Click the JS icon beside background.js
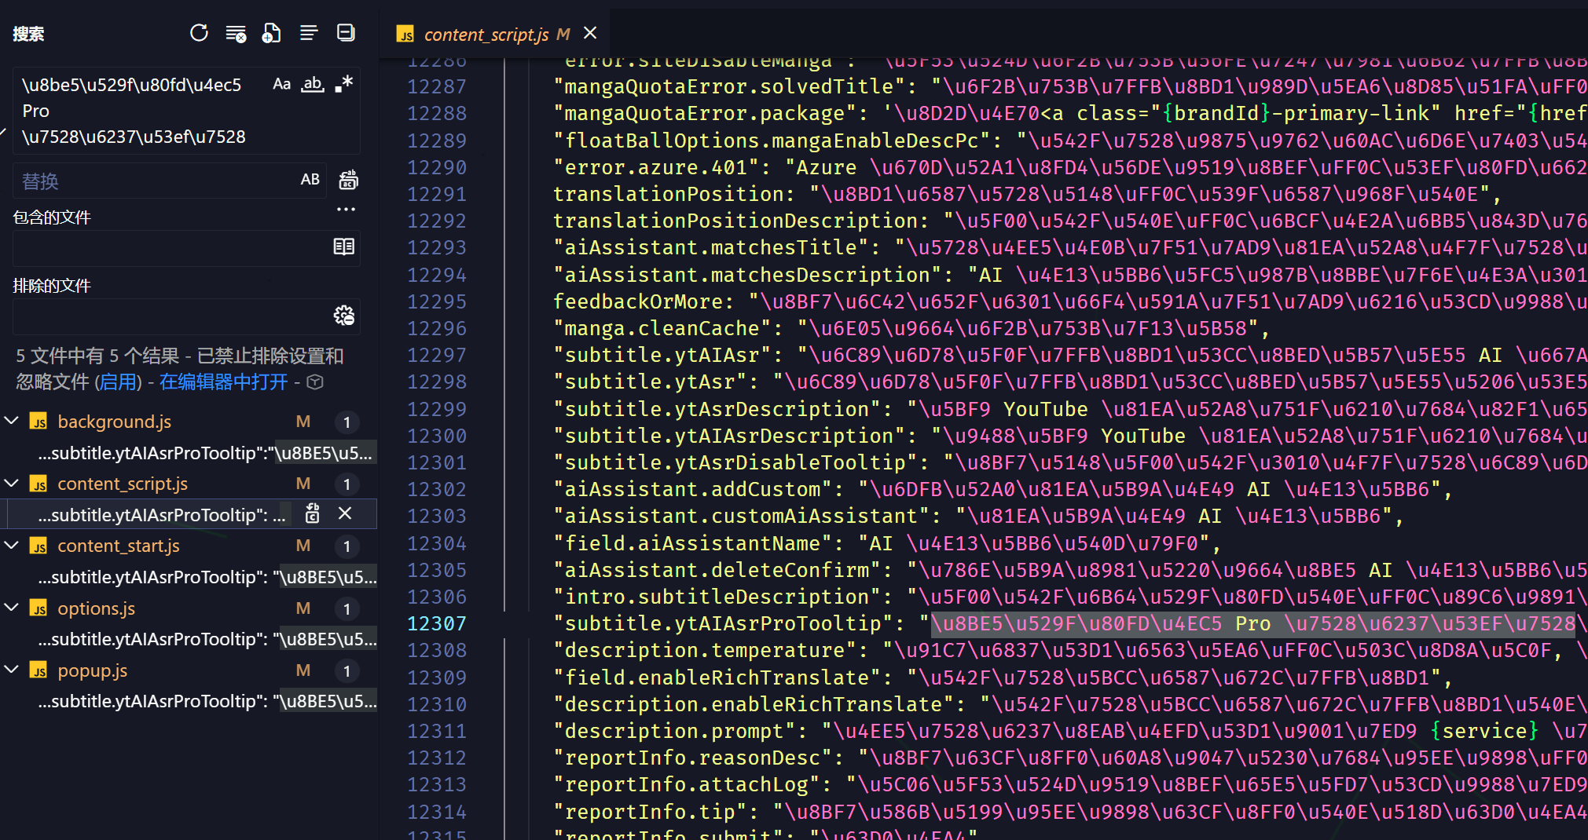Viewport: 1588px width, 840px height. tap(39, 422)
